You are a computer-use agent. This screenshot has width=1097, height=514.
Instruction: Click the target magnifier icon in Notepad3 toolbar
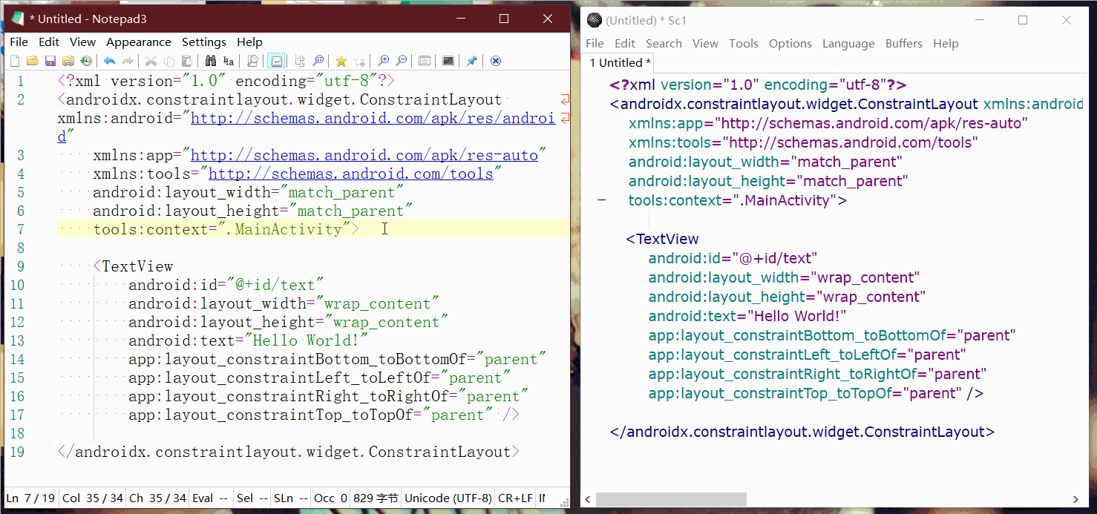click(x=318, y=61)
